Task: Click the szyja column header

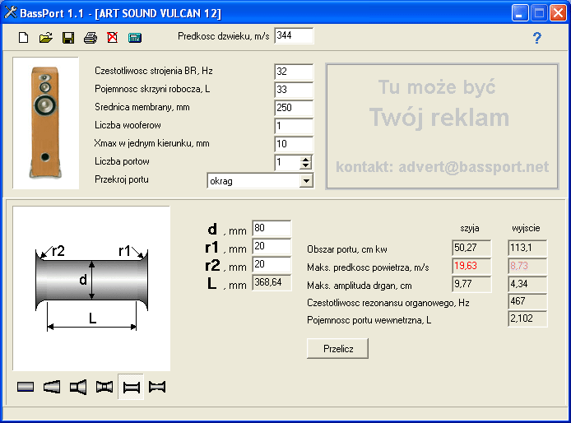Action: (x=470, y=229)
